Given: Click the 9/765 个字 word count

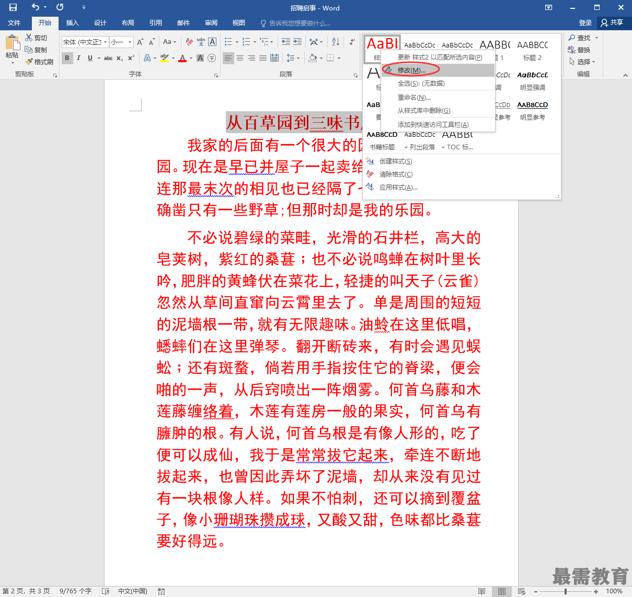Looking at the screenshot, I should (x=75, y=591).
